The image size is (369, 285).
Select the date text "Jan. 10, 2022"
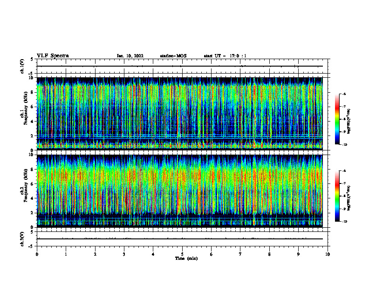[130, 56]
